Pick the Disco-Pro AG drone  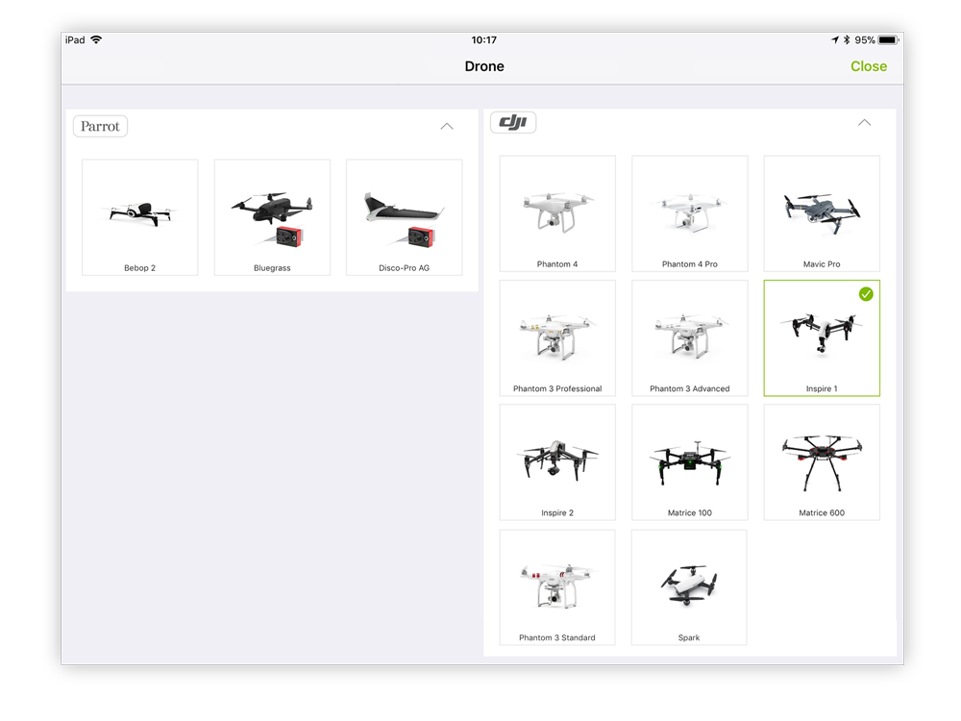[404, 217]
